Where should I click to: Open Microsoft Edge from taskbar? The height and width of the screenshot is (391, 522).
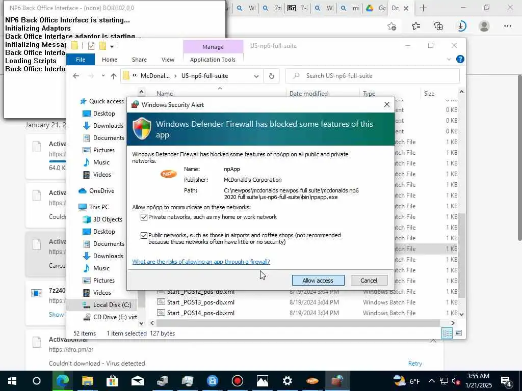pyautogui.click(x=62, y=381)
